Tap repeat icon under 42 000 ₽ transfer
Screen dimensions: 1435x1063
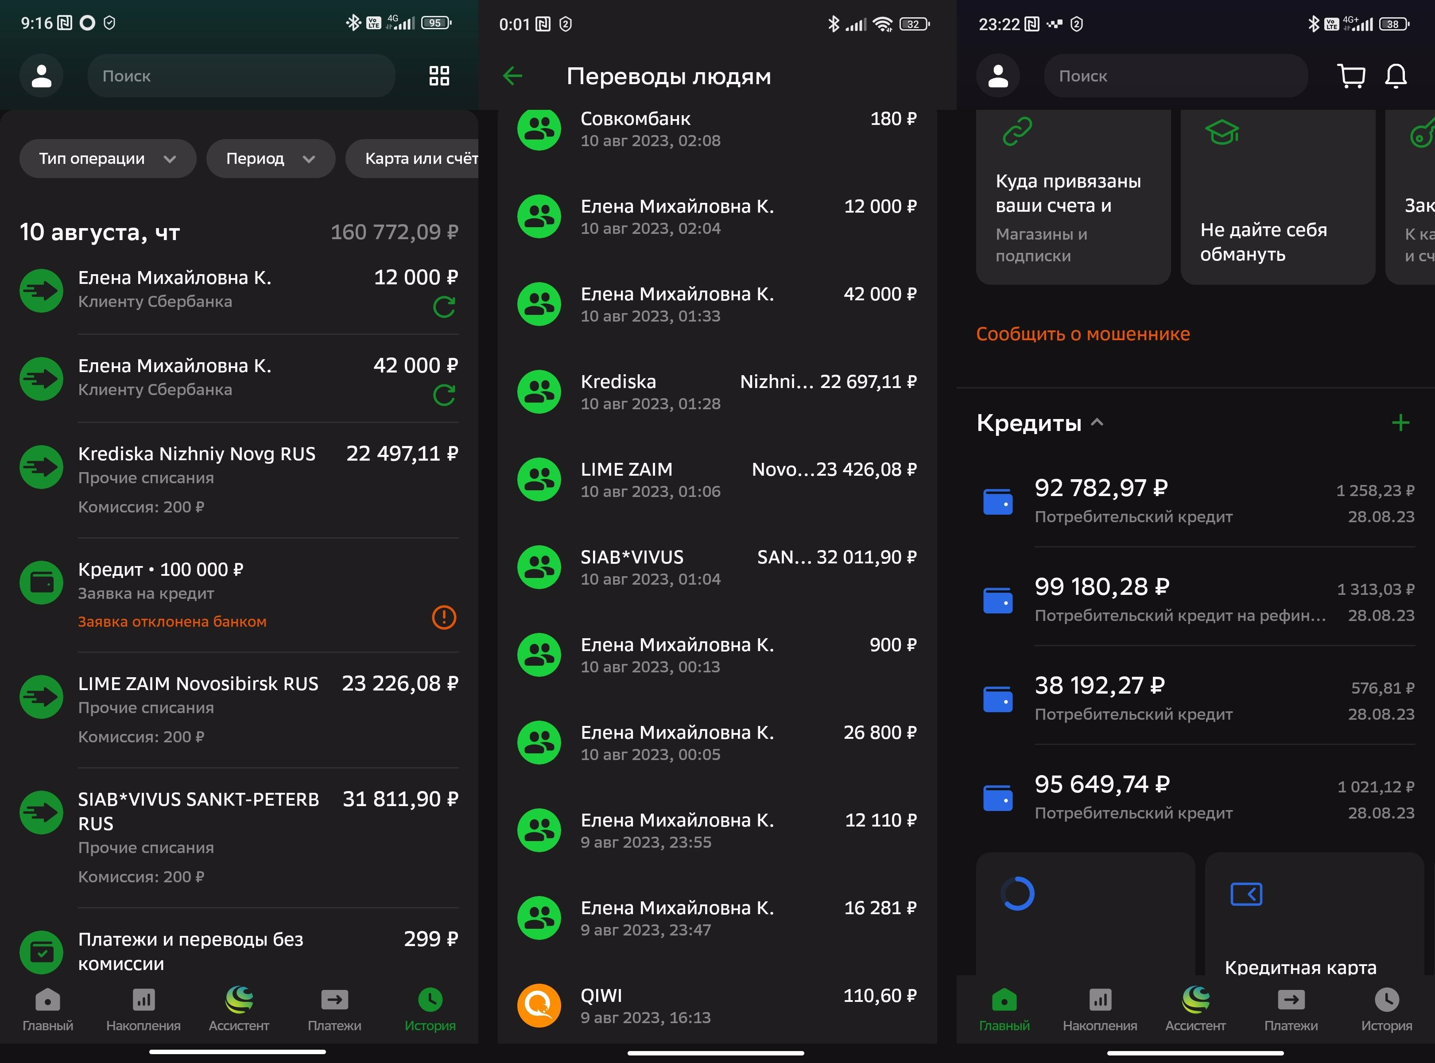pos(444,395)
